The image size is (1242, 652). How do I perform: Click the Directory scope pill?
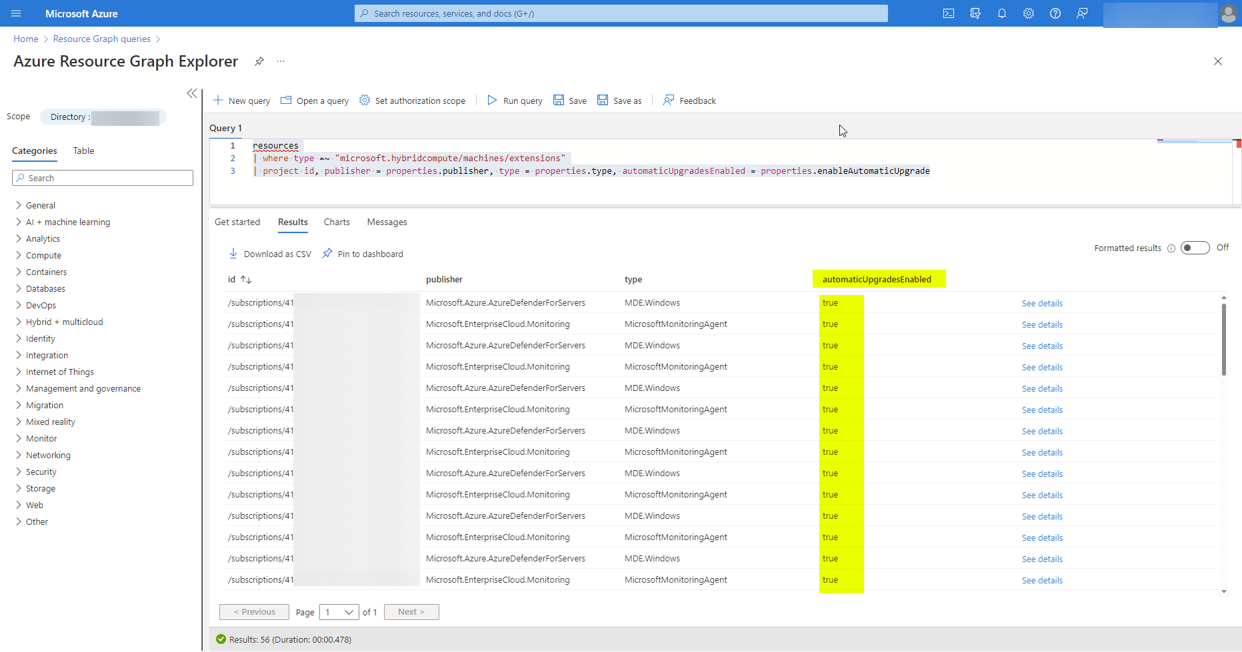tap(103, 117)
